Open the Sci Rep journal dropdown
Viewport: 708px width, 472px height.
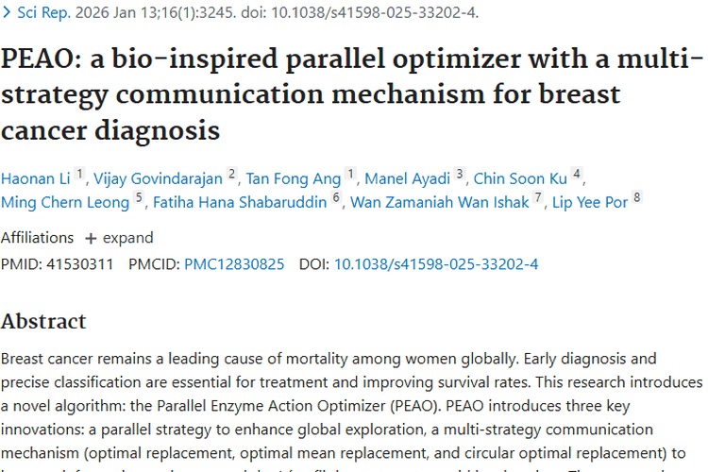38,13
